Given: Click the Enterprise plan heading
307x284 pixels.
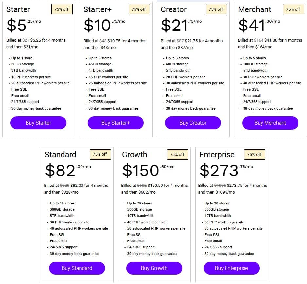Looking at the screenshot, I should point(217,155).
